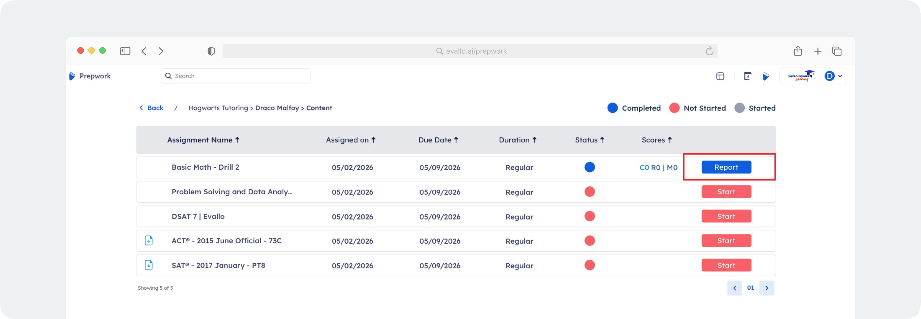Click the Evallo play logo icon in header
The height and width of the screenshot is (319, 921).
[x=766, y=76]
